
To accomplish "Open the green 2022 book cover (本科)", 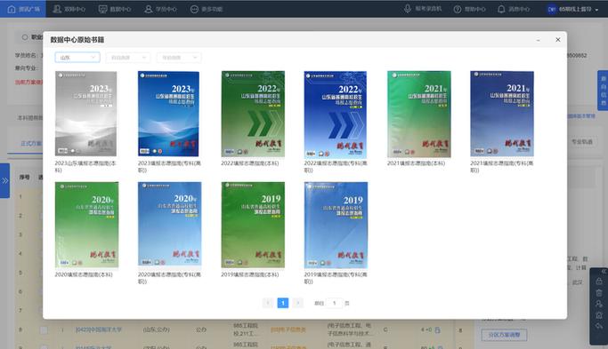I will (253, 114).
